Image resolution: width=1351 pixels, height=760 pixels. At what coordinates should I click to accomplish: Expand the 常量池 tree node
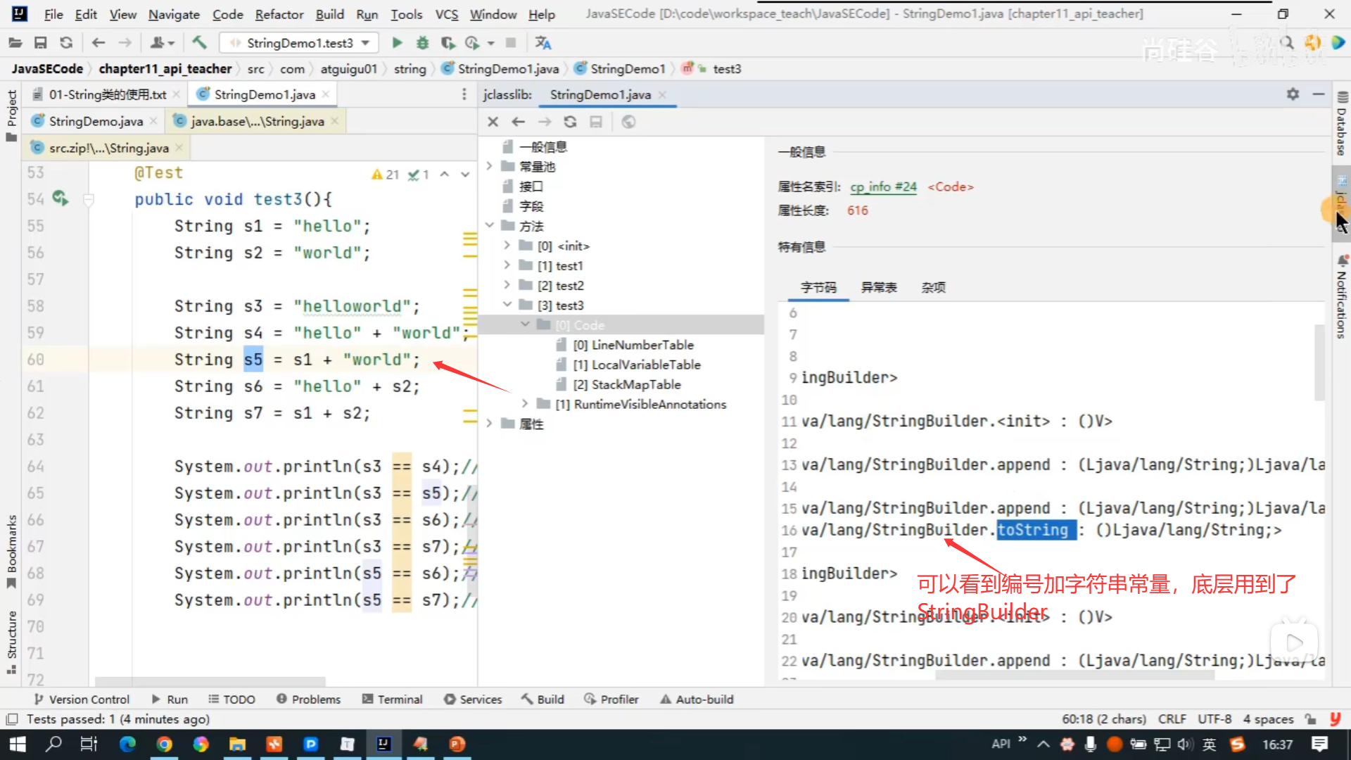[x=490, y=167]
